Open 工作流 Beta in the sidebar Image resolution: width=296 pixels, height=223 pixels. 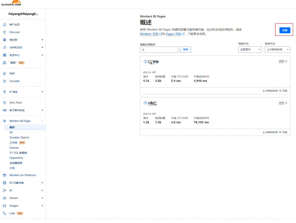click(x=17, y=143)
